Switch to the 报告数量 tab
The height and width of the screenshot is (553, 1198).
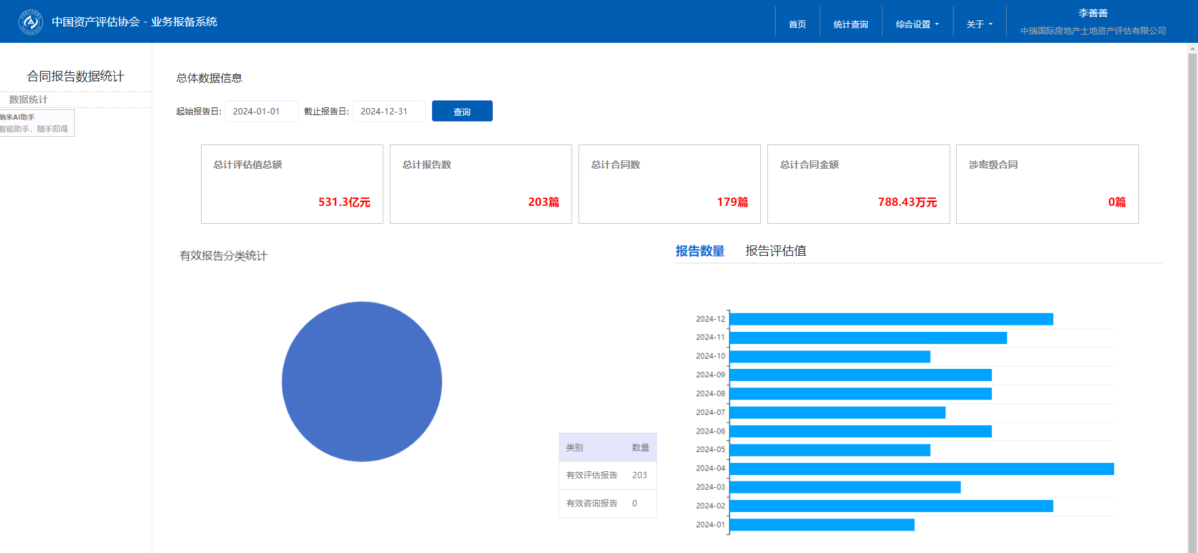[x=699, y=251]
